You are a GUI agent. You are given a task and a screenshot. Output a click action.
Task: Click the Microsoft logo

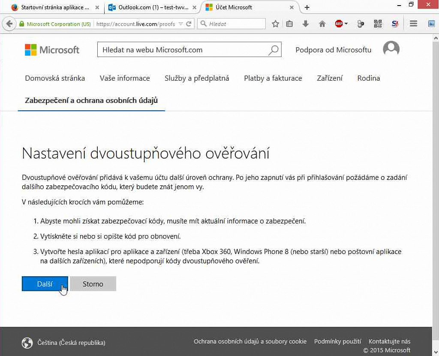52,50
